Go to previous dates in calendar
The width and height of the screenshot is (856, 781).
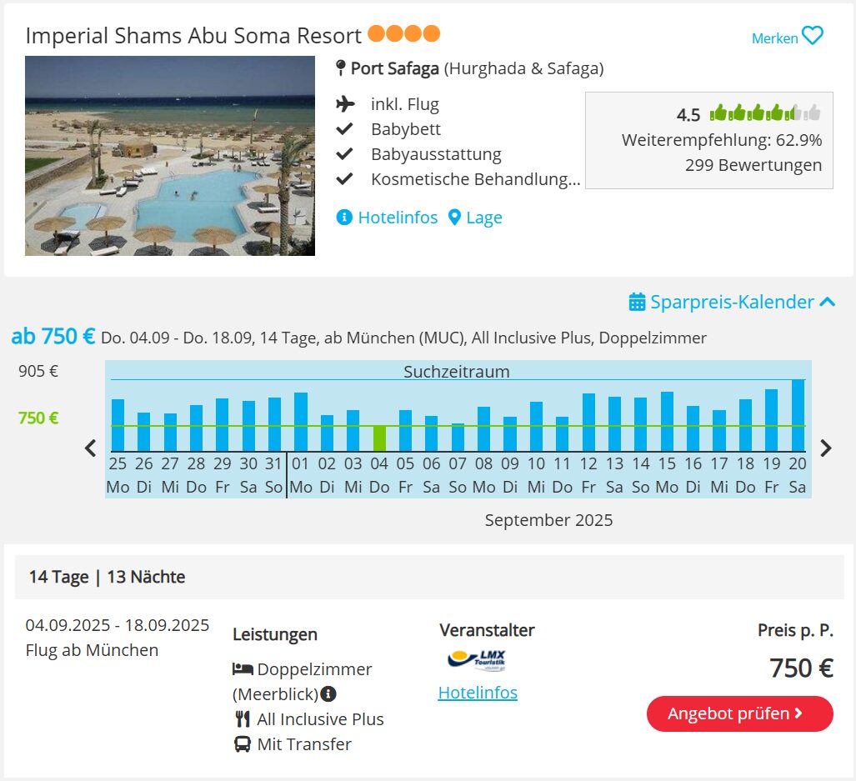(91, 448)
